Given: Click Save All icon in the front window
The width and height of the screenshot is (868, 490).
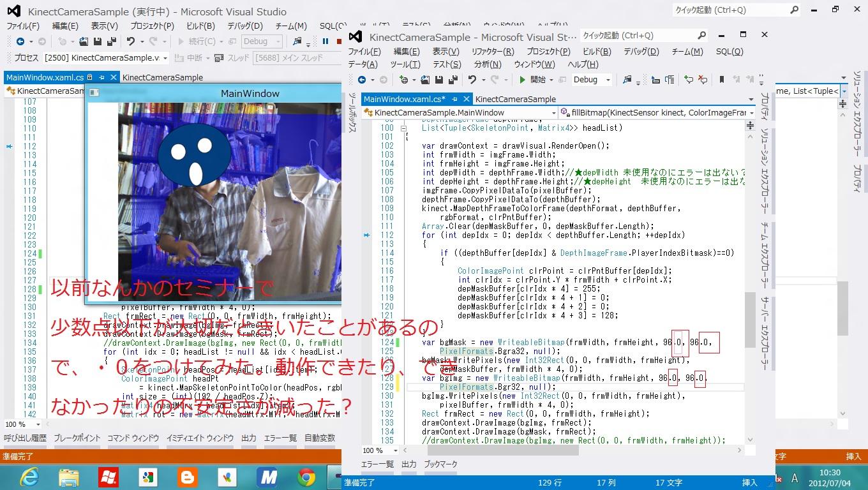Looking at the screenshot, I should (x=453, y=80).
